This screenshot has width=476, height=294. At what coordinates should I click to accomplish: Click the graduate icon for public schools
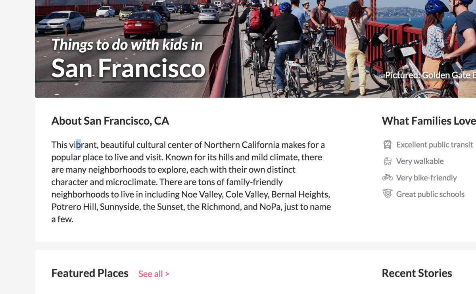pos(387,194)
